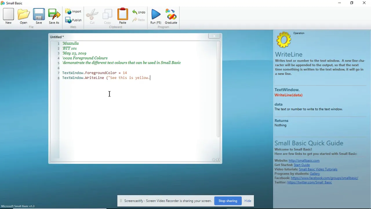Open the Start Guide link
Image resolution: width=371 pixels, height=209 pixels.
(302, 165)
